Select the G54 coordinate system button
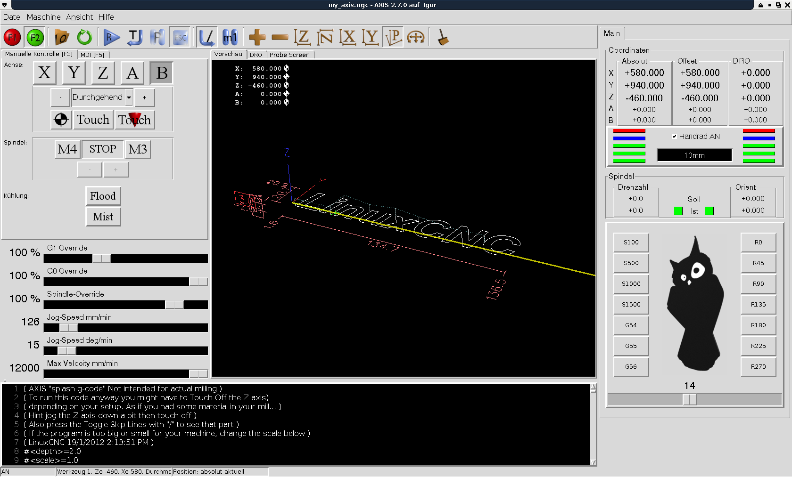 click(631, 325)
